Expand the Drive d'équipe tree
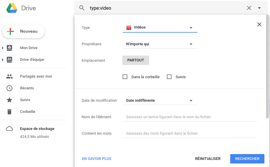This screenshot has height=167, width=270. tap(3, 60)
